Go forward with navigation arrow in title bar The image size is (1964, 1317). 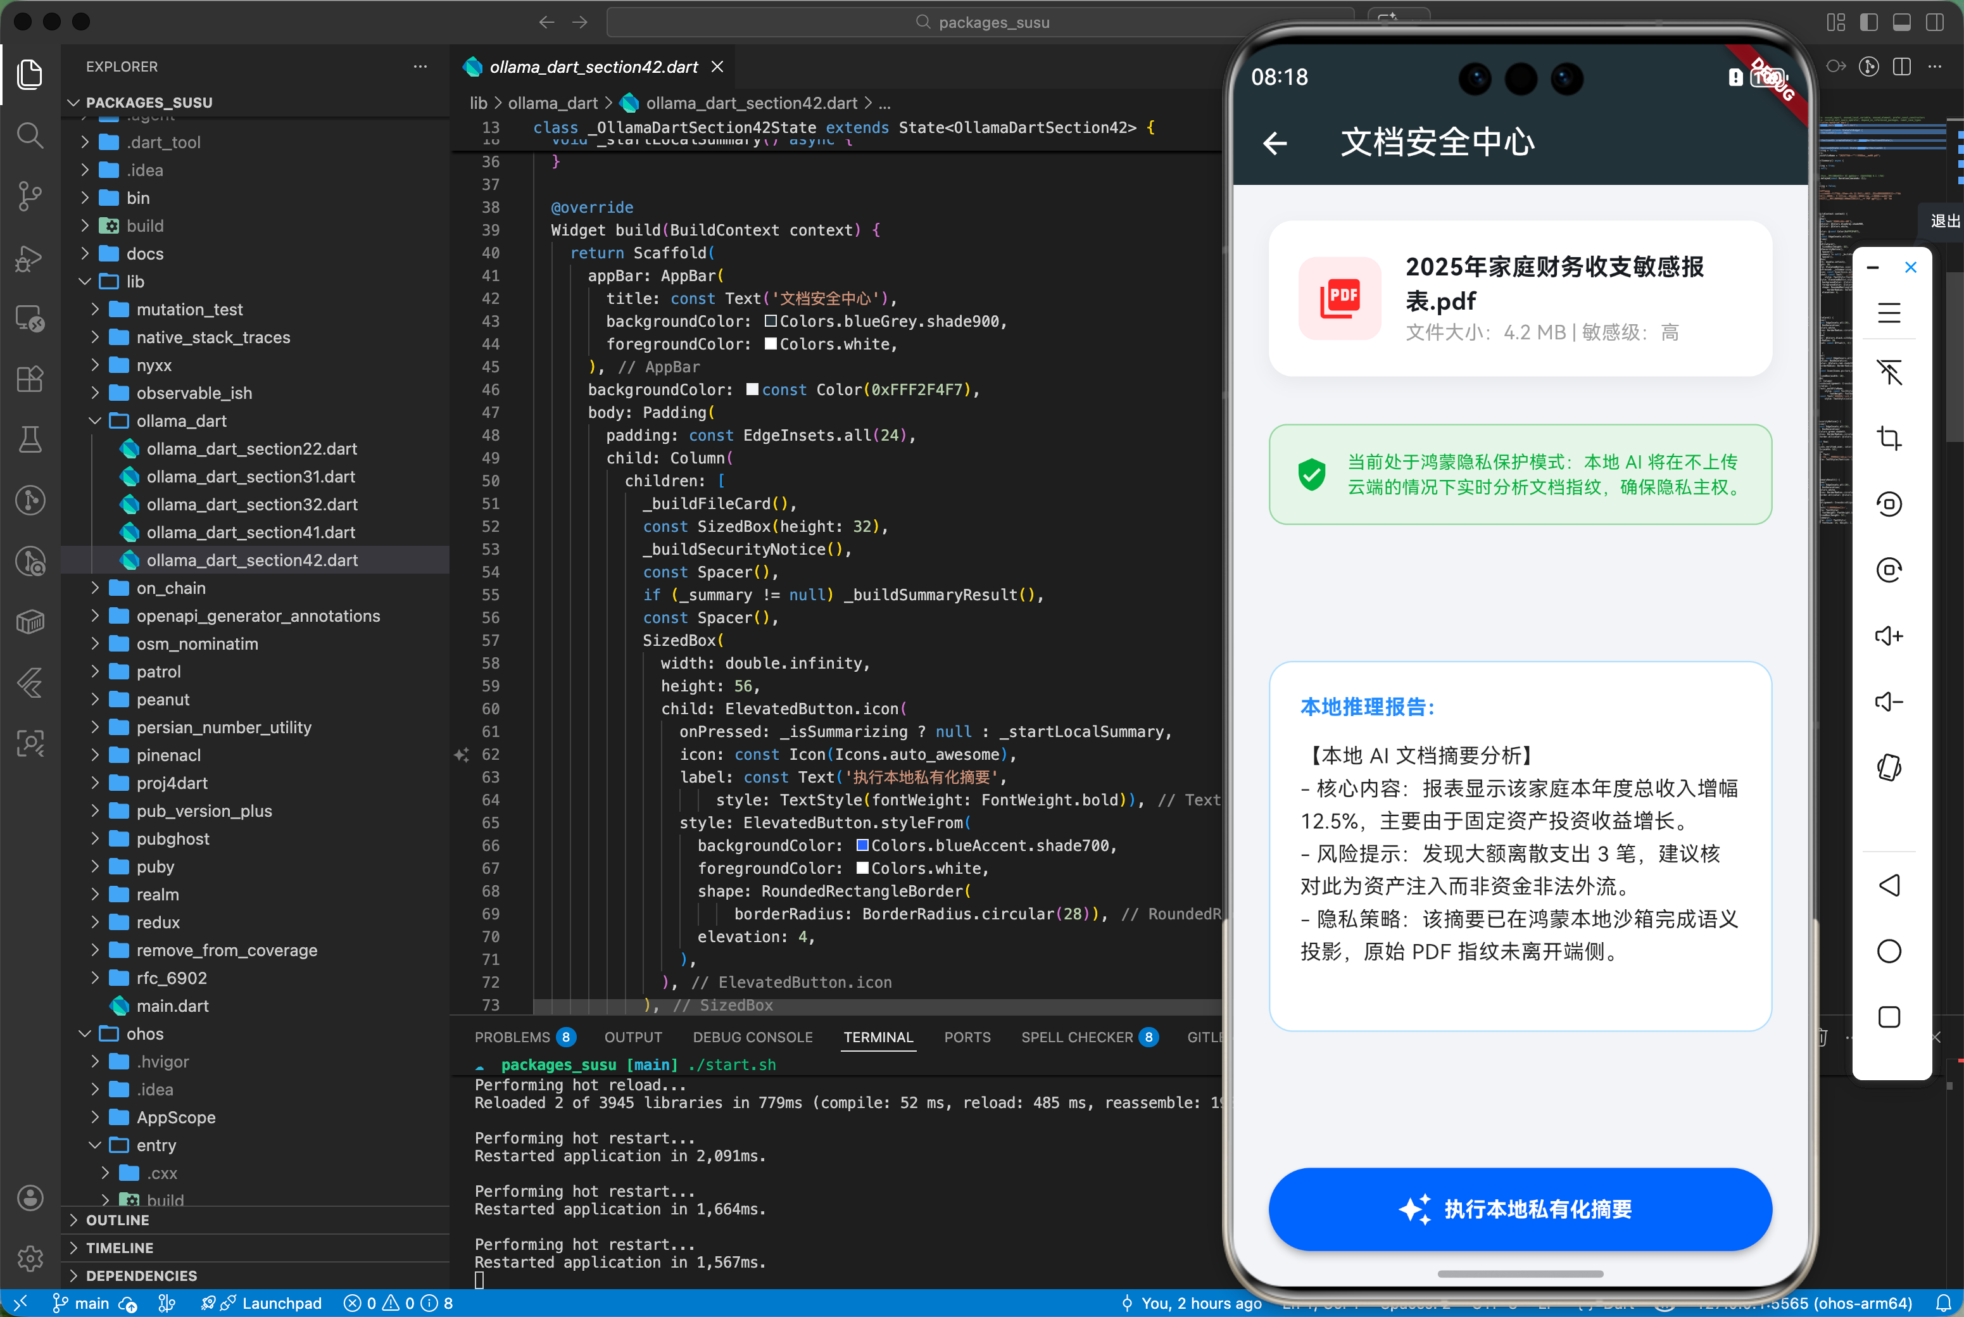coord(579,22)
